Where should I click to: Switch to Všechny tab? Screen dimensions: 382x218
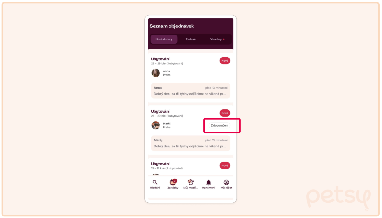click(217, 39)
